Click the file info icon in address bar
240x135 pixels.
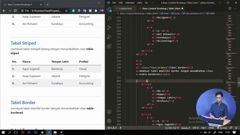22,11
